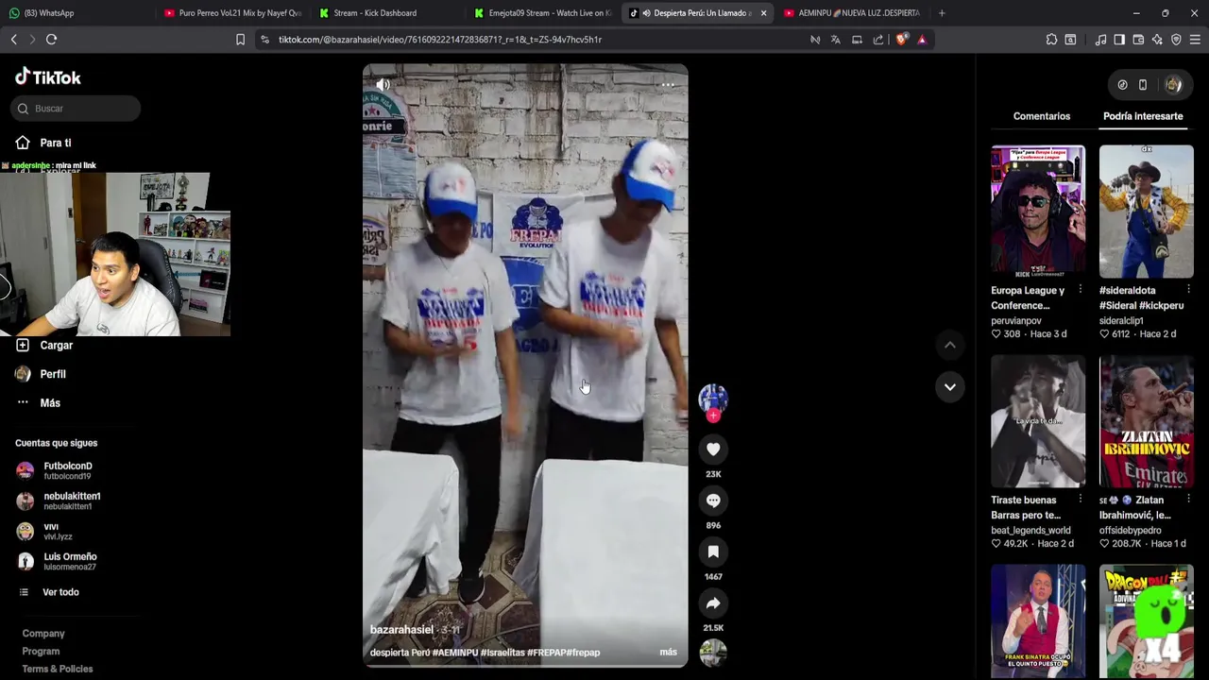Viewport: 1209px width, 680px height.
Task: Open the TikTok logo home link
Action: (48, 77)
